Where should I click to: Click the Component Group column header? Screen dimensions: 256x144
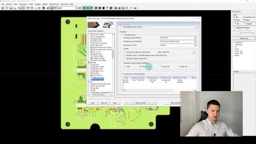138,78
